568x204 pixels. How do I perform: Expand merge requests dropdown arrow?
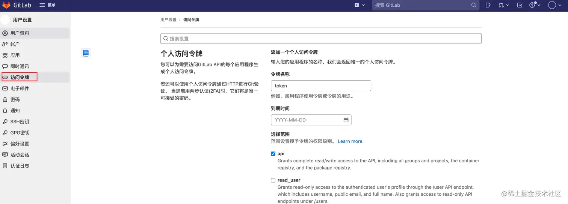[x=508, y=5]
